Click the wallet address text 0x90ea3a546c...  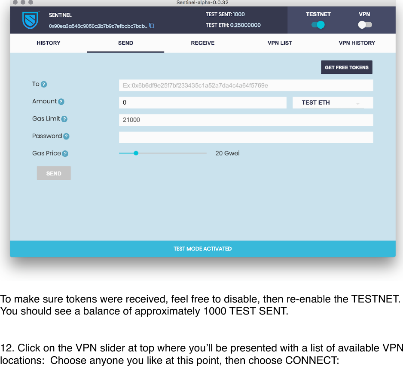(x=98, y=26)
